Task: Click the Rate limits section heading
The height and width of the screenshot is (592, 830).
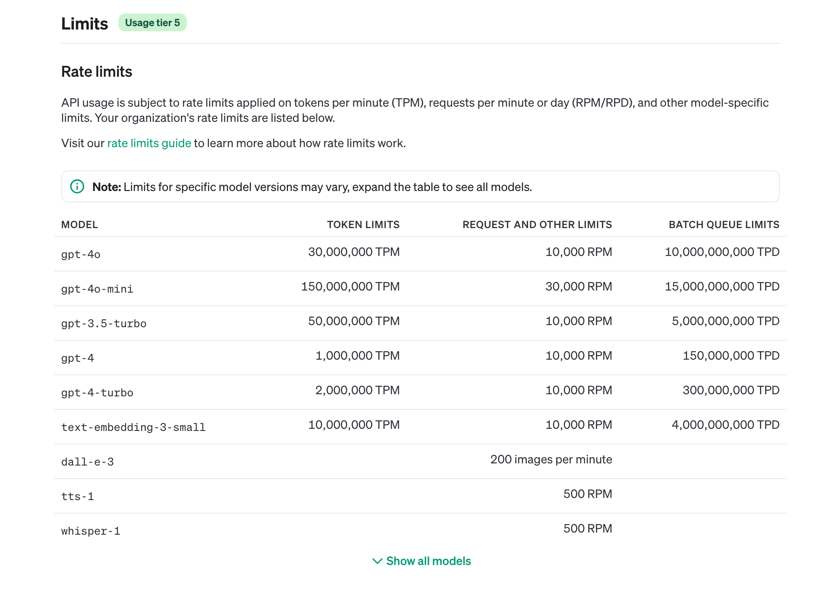Action: click(97, 72)
